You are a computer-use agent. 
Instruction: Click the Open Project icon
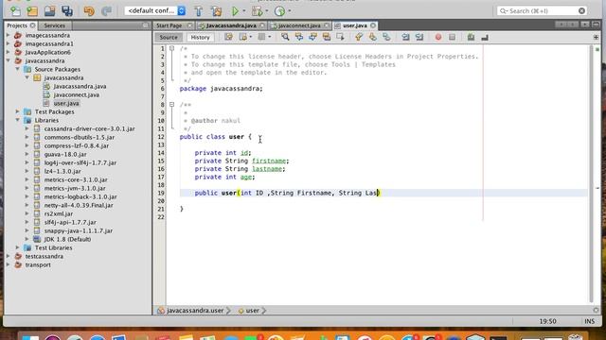coord(49,11)
